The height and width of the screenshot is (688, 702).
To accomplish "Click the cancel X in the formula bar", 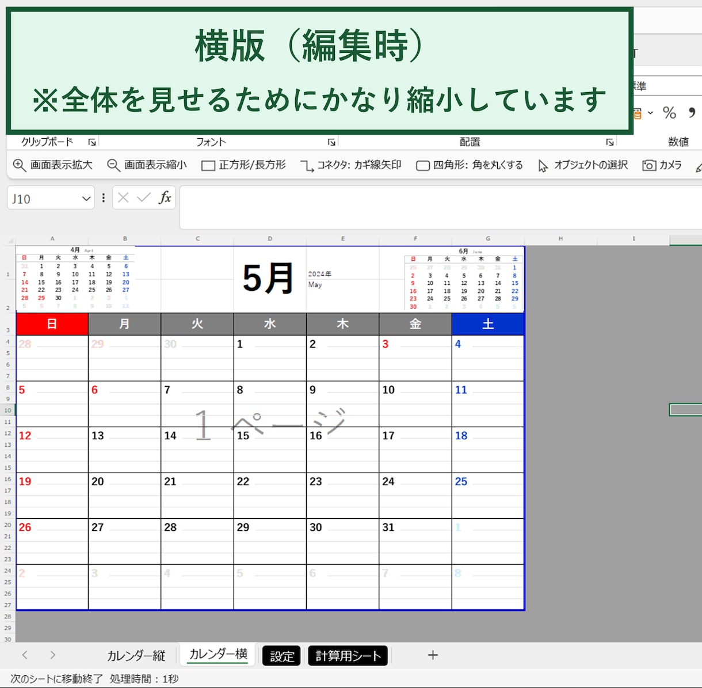I will coord(123,198).
